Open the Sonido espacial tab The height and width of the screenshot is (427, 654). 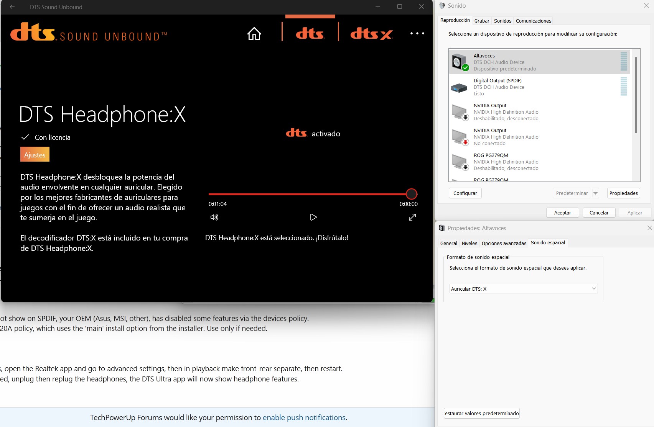[x=548, y=242]
